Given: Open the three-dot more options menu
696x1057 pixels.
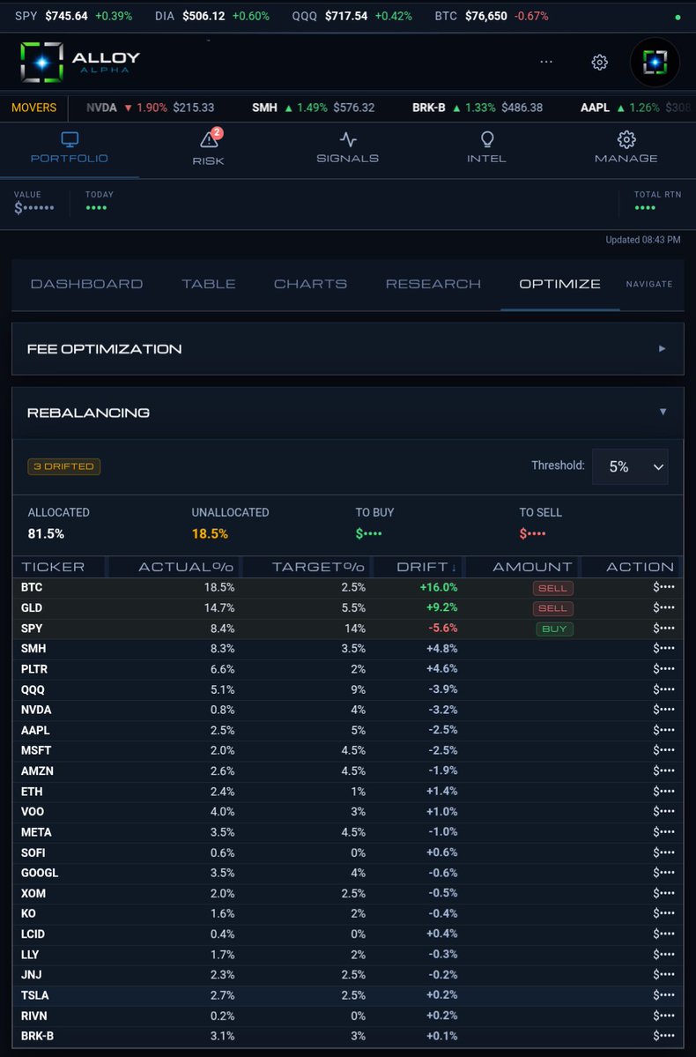Looking at the screenshot, I should click(545, 62).
